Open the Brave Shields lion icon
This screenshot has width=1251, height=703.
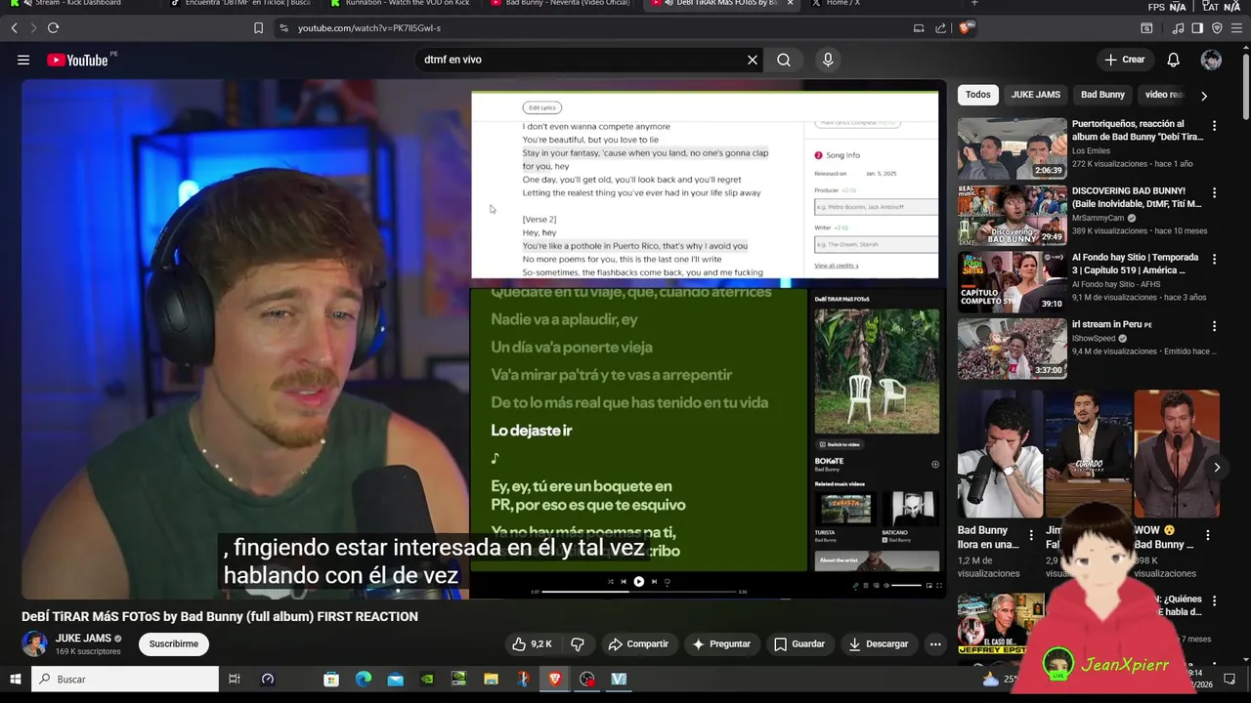(x=966, y=28)
